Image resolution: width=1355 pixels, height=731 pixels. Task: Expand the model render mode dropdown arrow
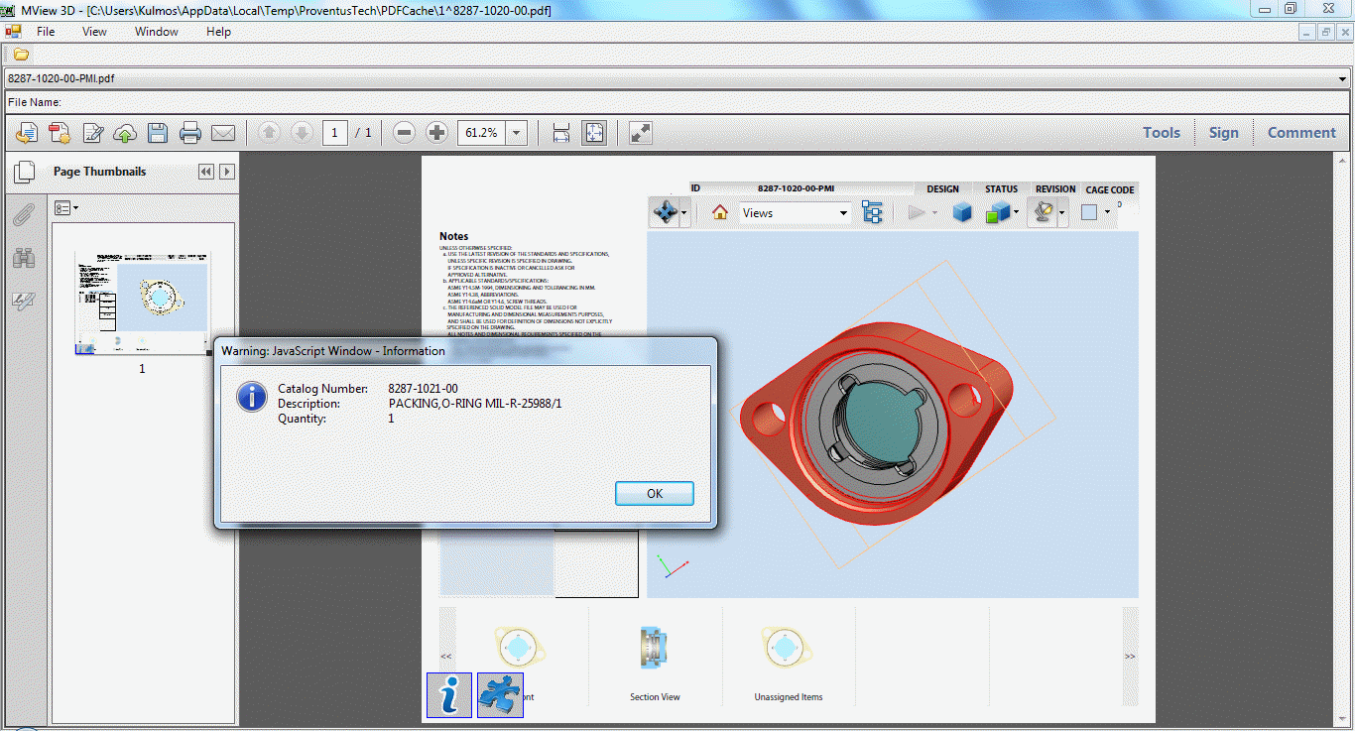1016,212
